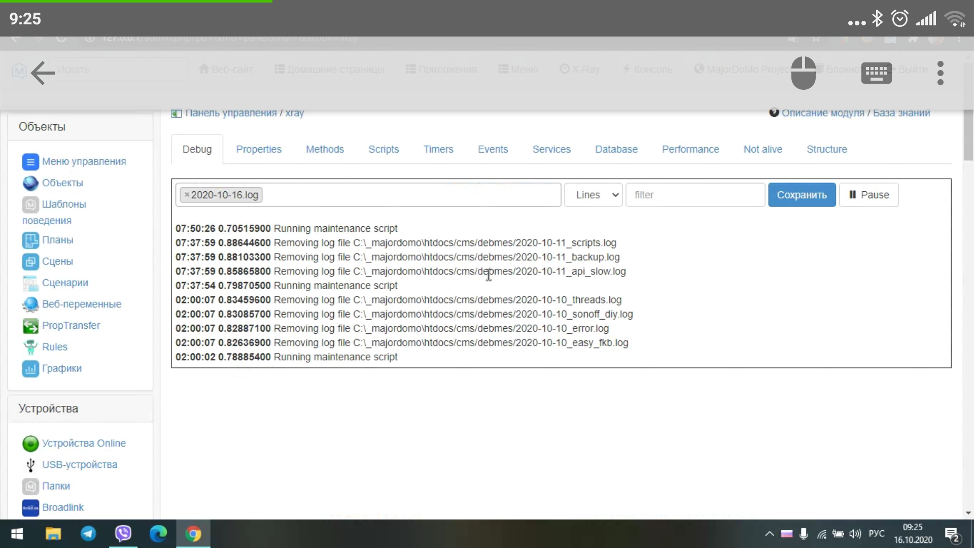Switch to the Timers tab
Screen dimensions: 974x548
[x=438, y=149]
